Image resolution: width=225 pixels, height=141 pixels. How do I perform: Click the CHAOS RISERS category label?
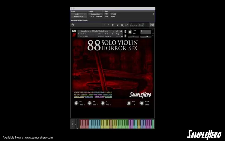tap(89, 96)
